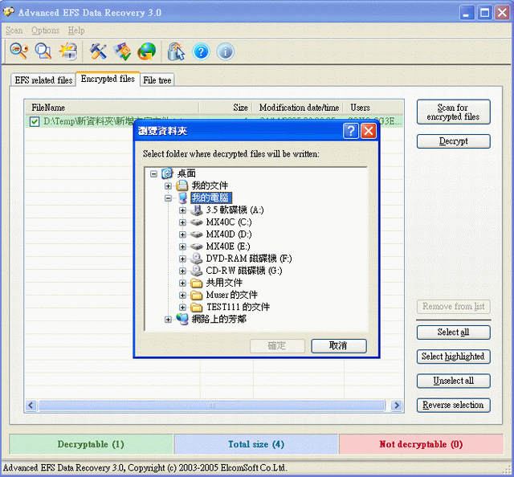The image size is (514, 477).
Task: Select the TEST111 的文件 folder
Action: (x=238, y=307)
